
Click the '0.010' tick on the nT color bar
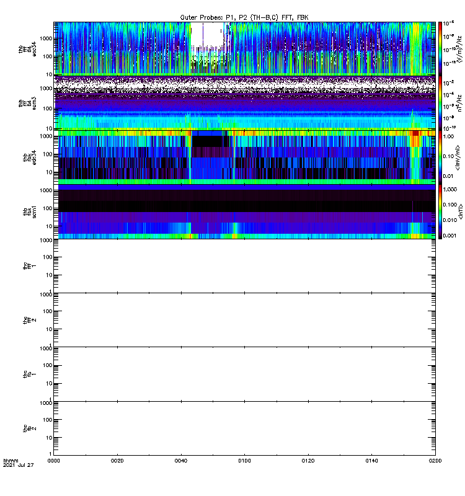pos(450,220)
